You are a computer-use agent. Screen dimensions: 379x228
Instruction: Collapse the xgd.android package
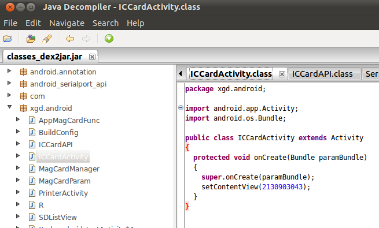point(9,107)
